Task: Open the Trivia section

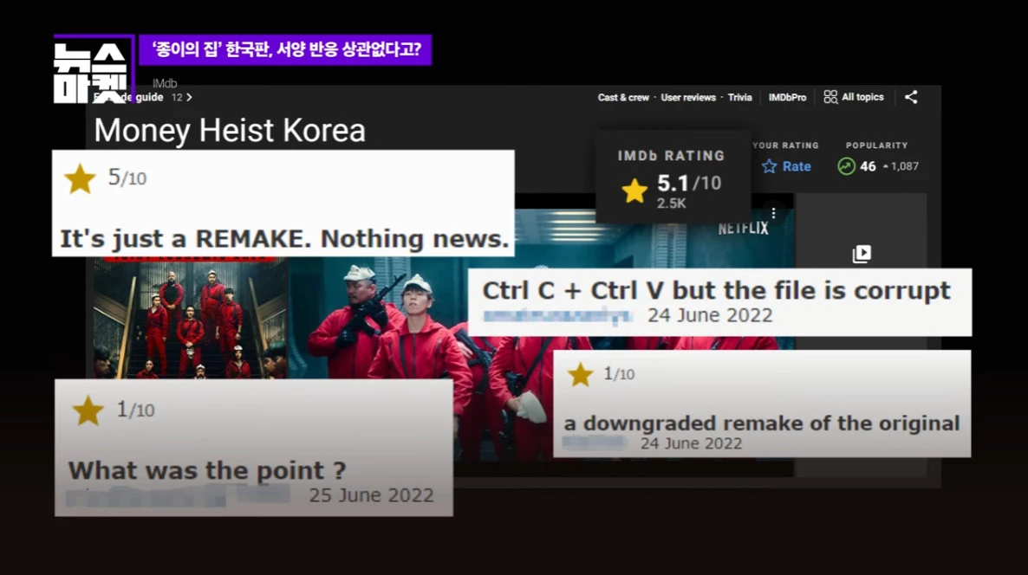Action: tap(739, 97)
